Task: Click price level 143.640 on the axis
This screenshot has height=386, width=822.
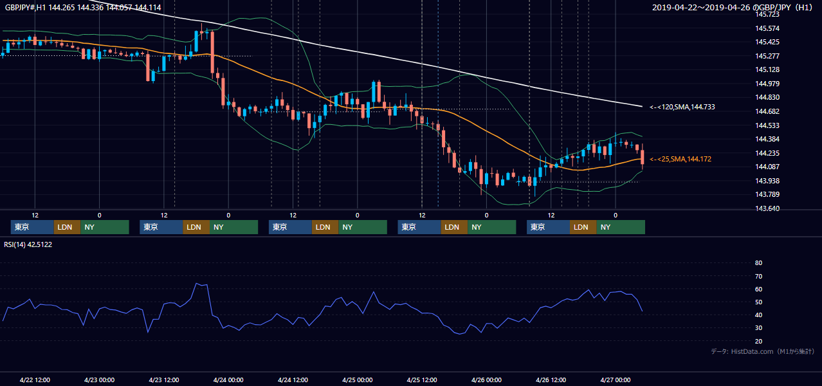Action: pyautogui.click(x=768, y=208)
